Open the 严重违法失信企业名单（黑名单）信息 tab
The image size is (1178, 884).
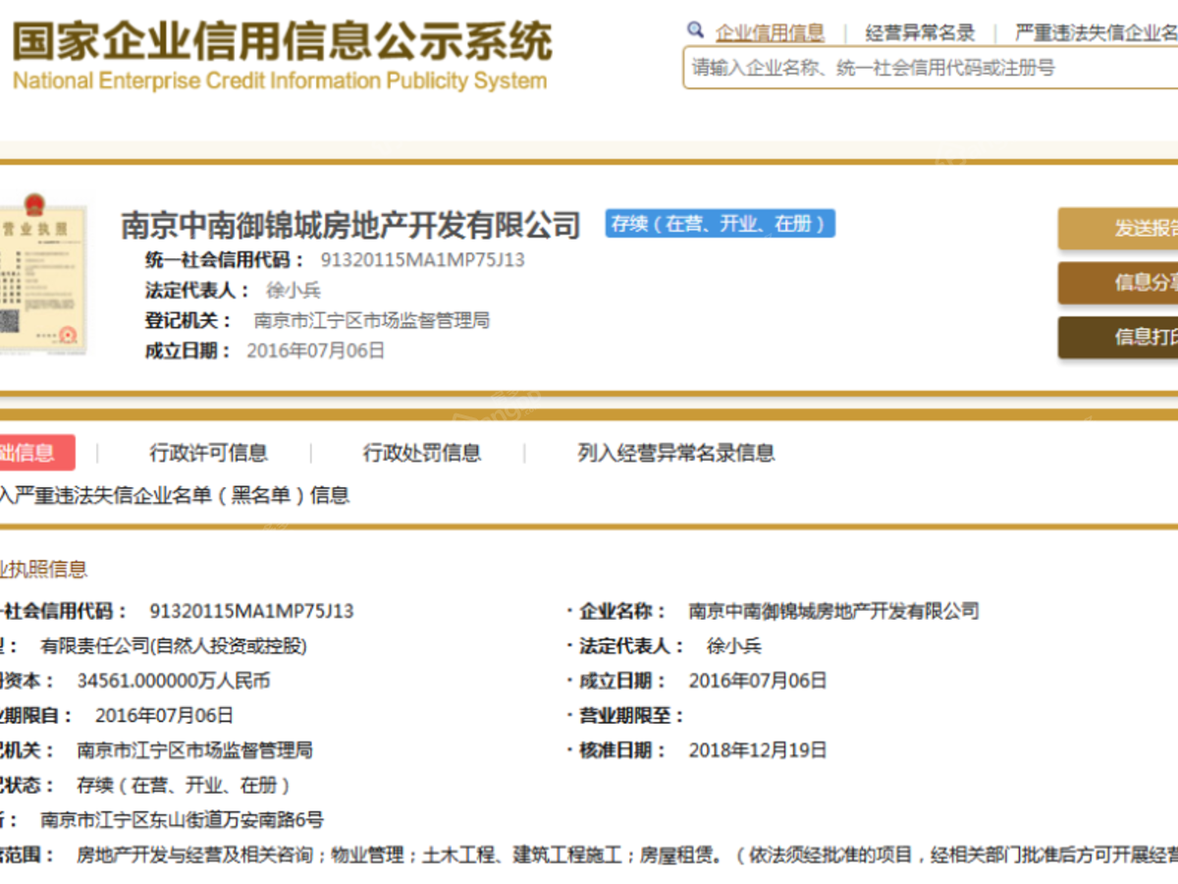point(175,495)
